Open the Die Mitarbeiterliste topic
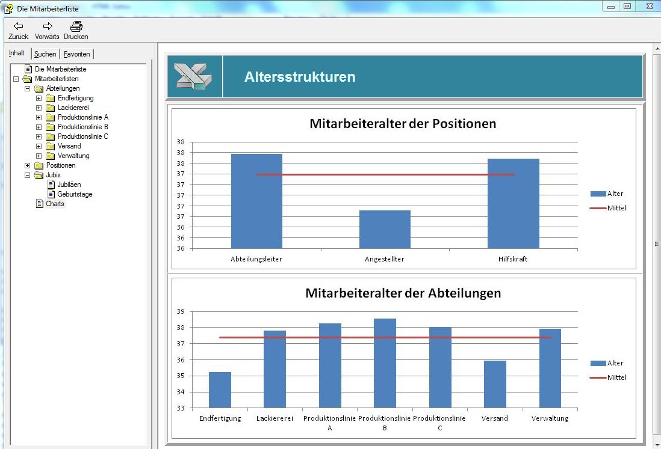The height and width of the screenshot is (449, 661). tap(60, 69)
